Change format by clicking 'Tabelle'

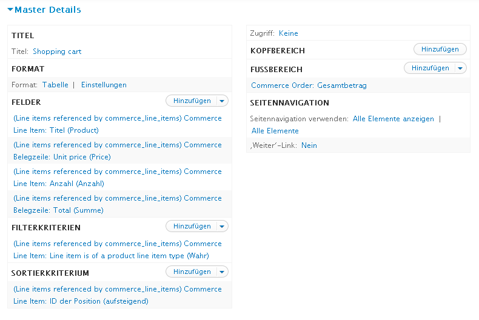click(x=55, y=85)
